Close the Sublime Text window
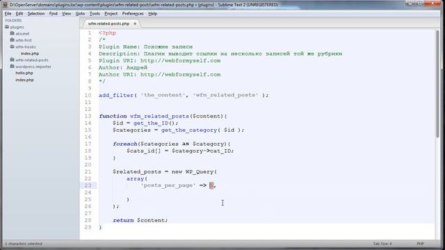 pos(432,3)
